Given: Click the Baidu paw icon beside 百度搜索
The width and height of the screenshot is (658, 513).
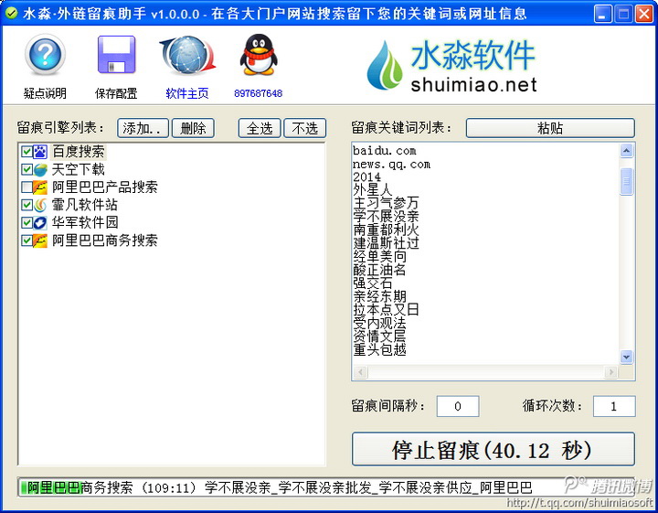Looking at the screenshot, I should (x=40, y=152).
